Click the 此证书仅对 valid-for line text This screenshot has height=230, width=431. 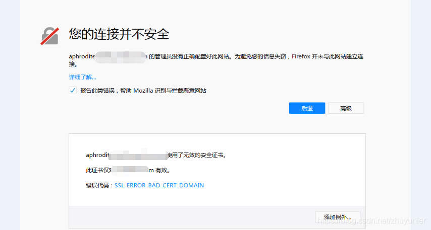128,170
